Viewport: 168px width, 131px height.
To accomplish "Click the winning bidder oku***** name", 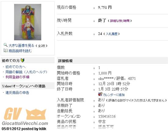I will coord(106,78).
